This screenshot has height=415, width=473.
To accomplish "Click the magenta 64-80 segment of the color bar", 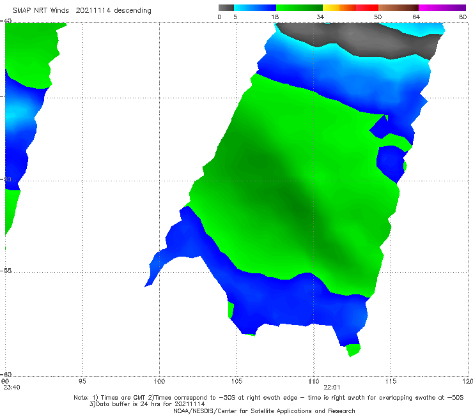I will [x=442, y=8].
